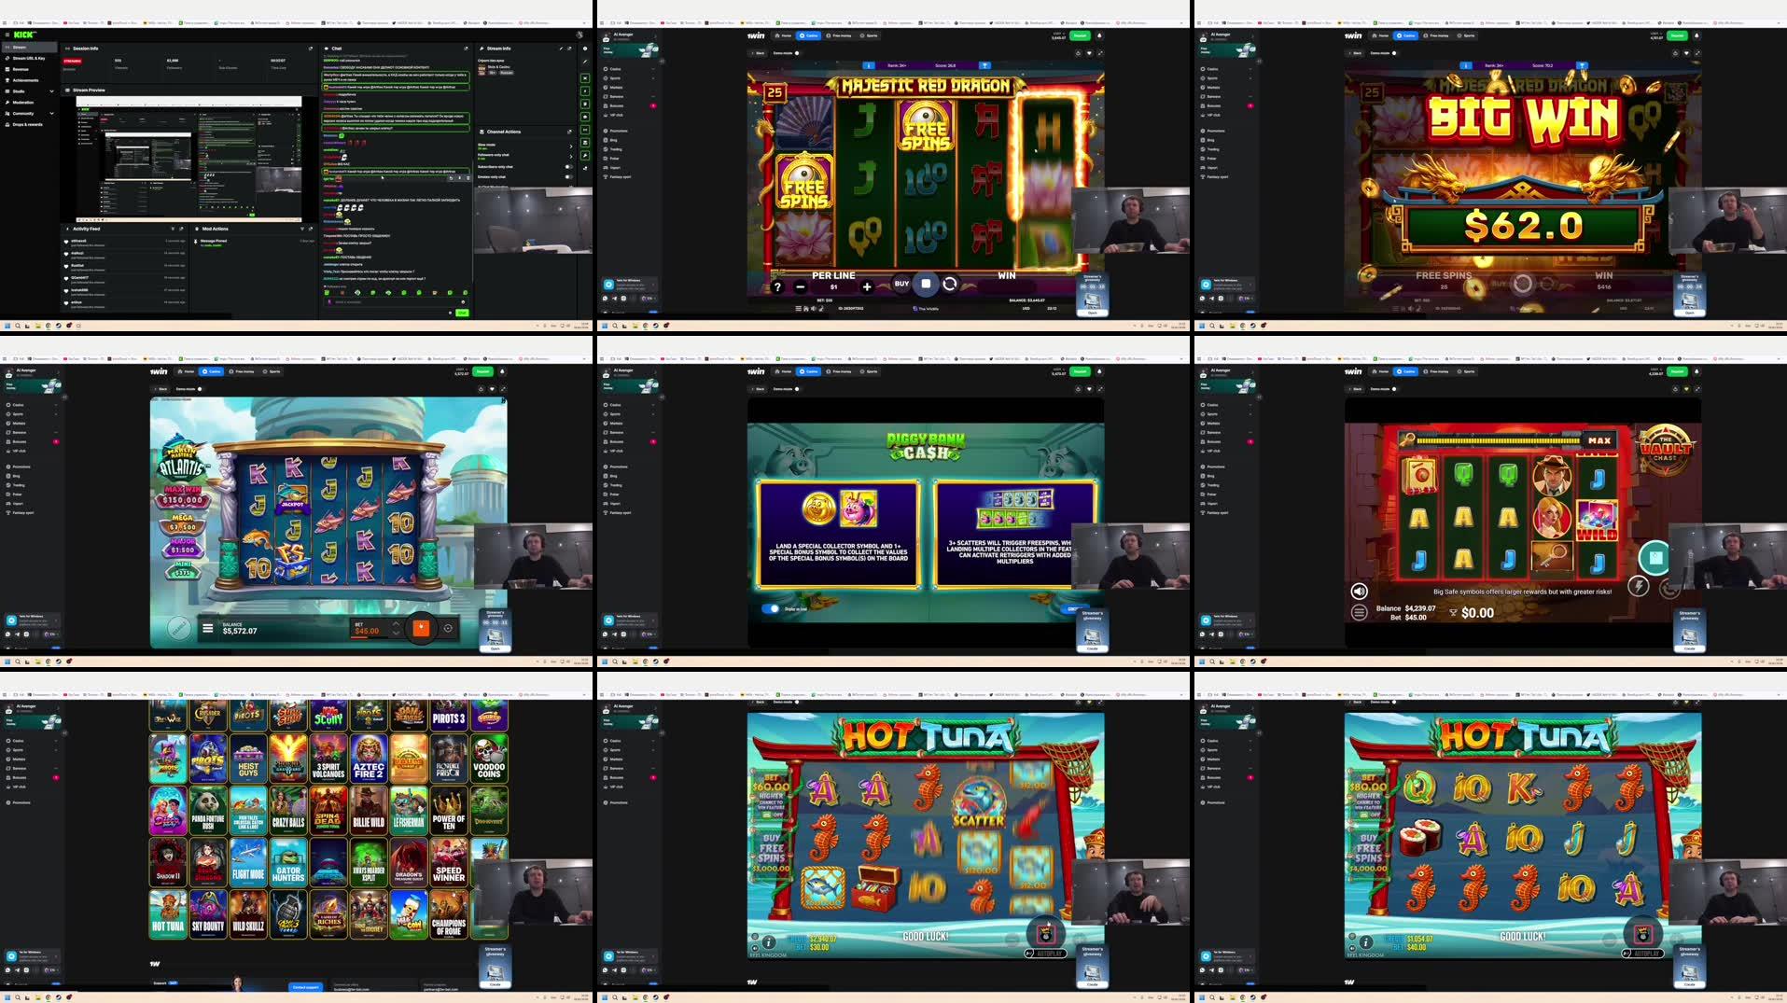Expand Studio in the Kick sidebar
This screenshot has height=1003, width=1787.
coord(51,91)
